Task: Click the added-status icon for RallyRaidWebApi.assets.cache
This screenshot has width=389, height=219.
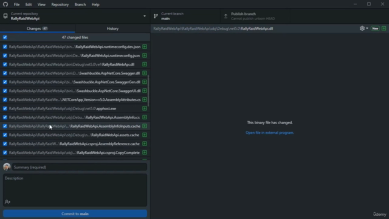Action: (145, 135)
